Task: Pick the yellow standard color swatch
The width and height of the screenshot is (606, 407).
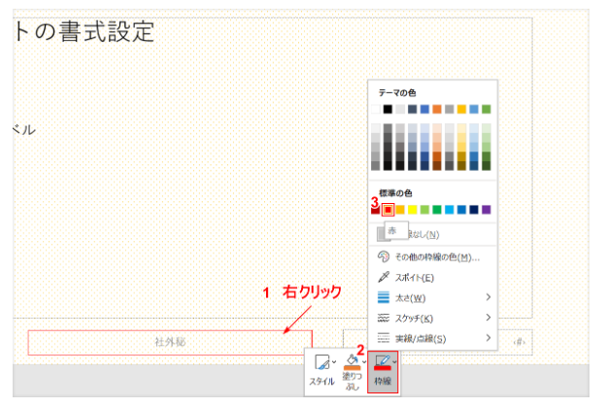Action: click(412, 209)
